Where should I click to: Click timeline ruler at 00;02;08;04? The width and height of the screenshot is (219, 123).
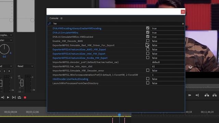point(11,112)
